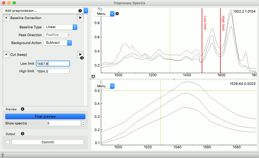Screen dimensions: 259x158
Task: Remove the Cut (keep) preprocessor
Action: [6, 55]
